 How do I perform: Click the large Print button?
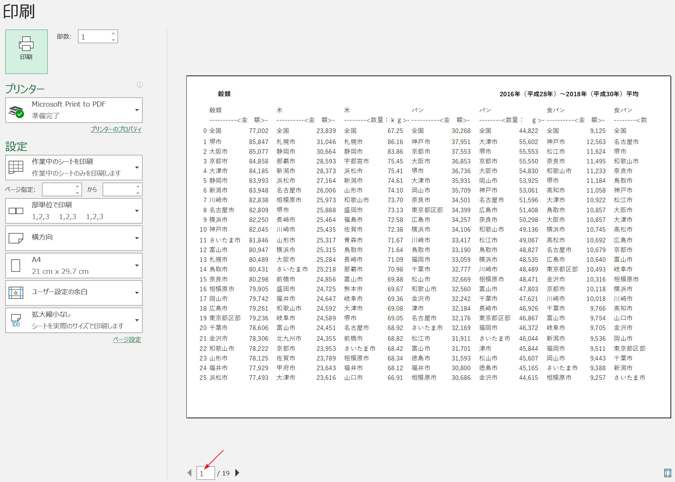(x=26, y=51)
